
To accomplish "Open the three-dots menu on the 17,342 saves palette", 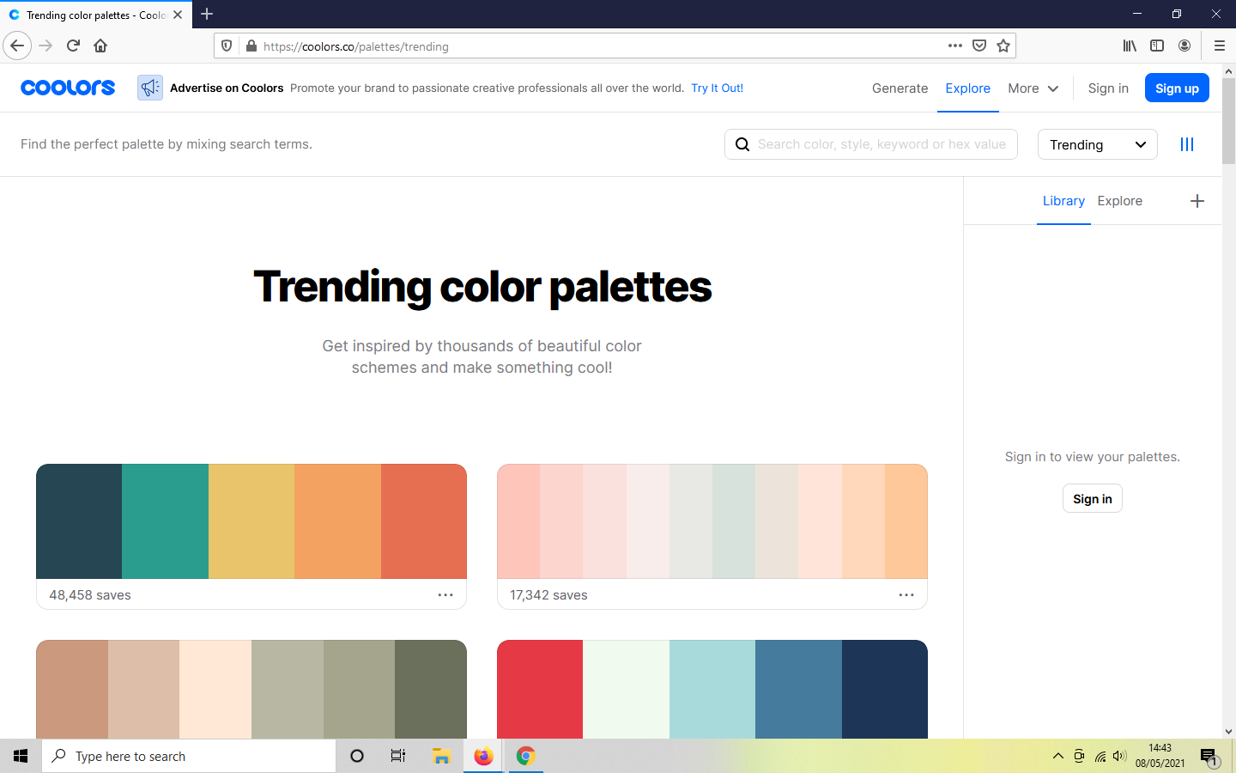I will pyautogui.click(x=906, y=594).
